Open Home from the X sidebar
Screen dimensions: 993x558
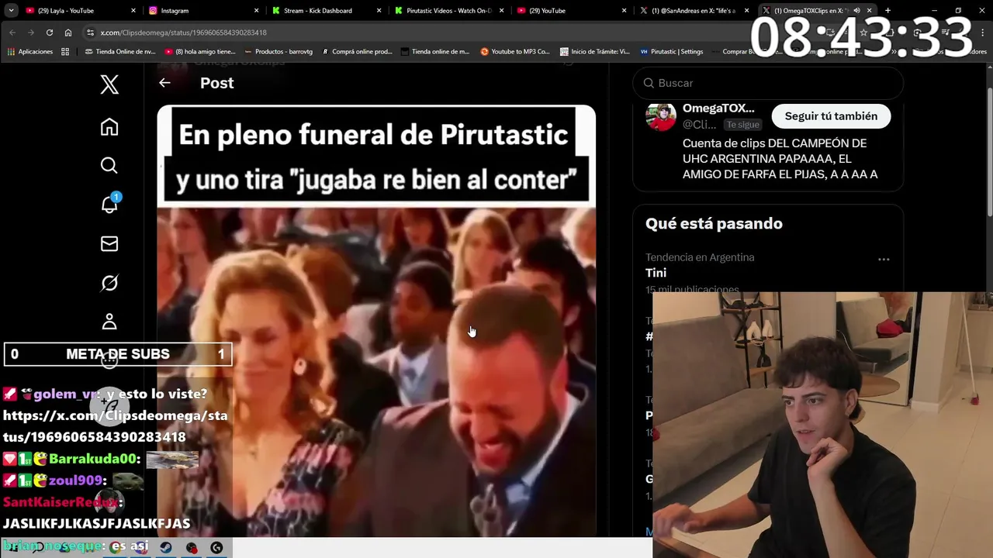(109, 127)
